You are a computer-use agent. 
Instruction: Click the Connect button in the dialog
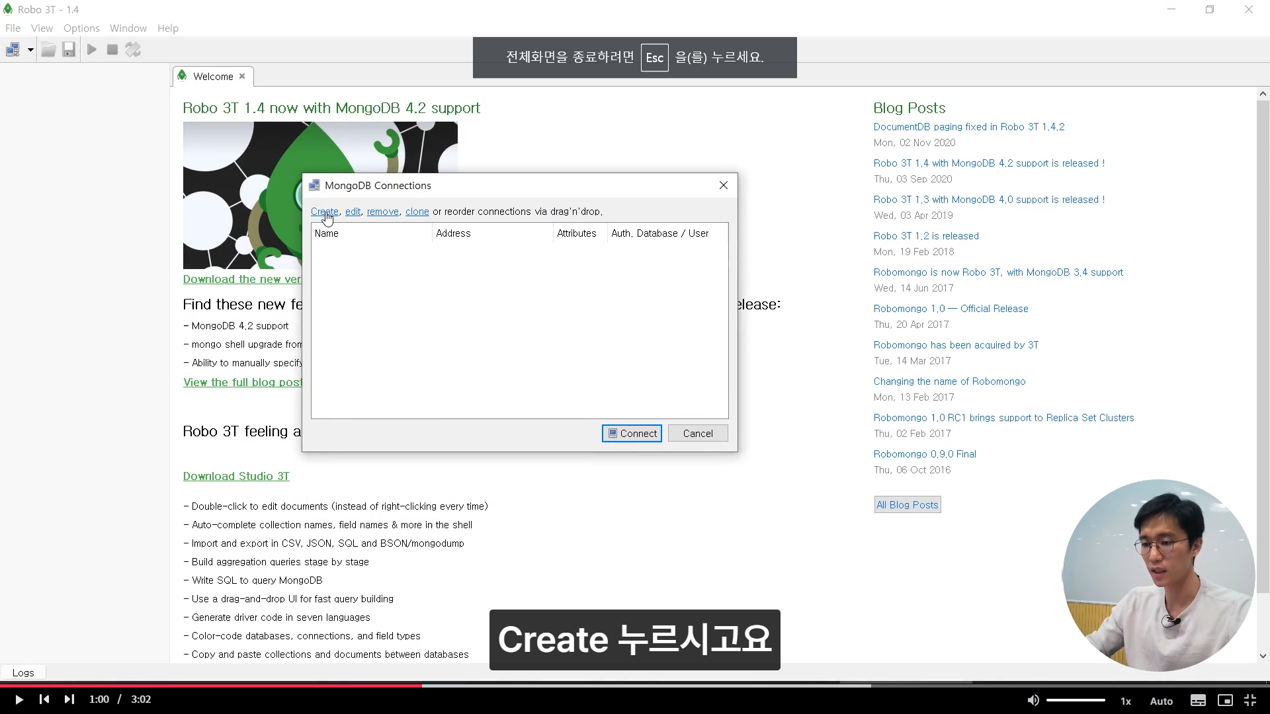tap(632, 433)
